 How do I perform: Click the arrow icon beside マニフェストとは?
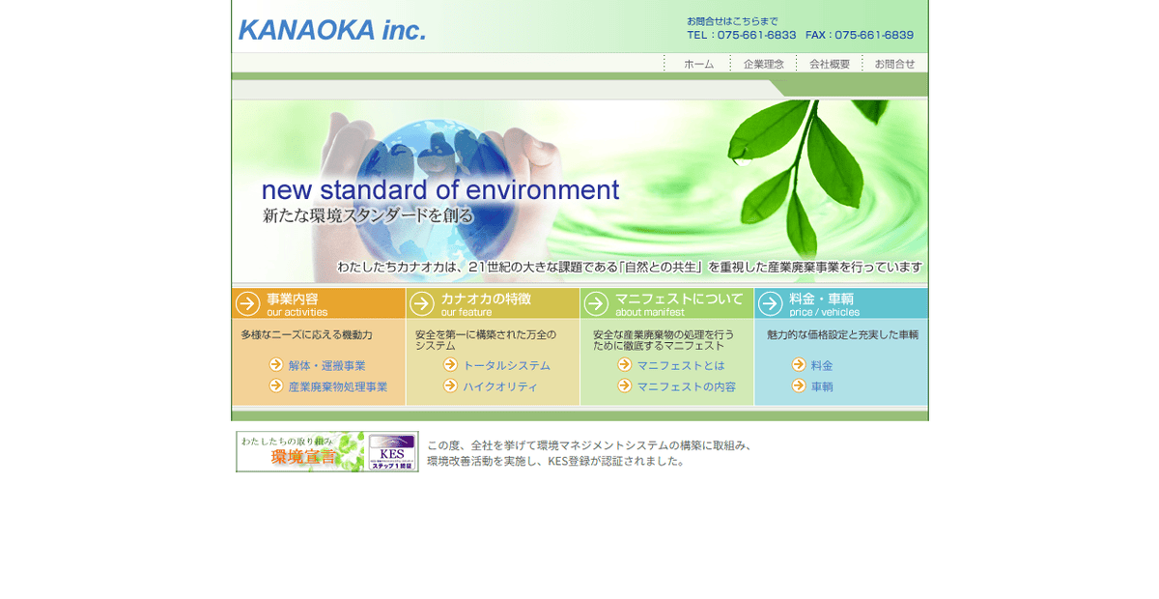click(623, 365)
